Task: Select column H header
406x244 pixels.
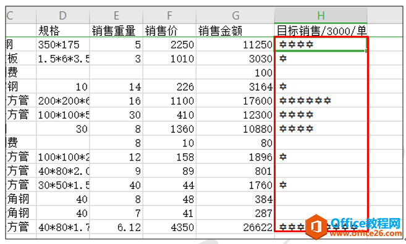Action: (x=321, y=15)
